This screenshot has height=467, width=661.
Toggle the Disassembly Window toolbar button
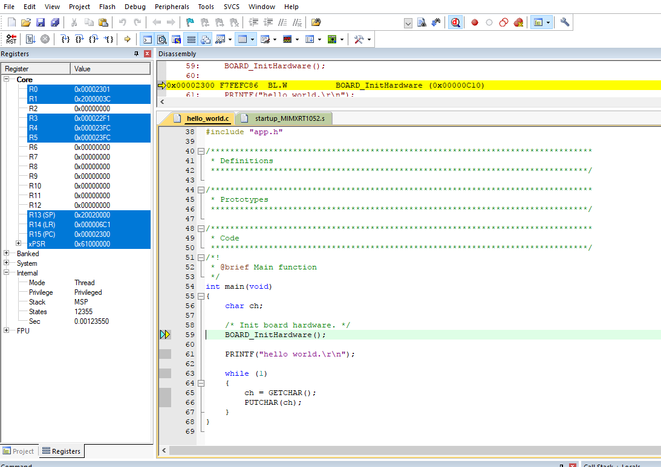click(162, 39)
